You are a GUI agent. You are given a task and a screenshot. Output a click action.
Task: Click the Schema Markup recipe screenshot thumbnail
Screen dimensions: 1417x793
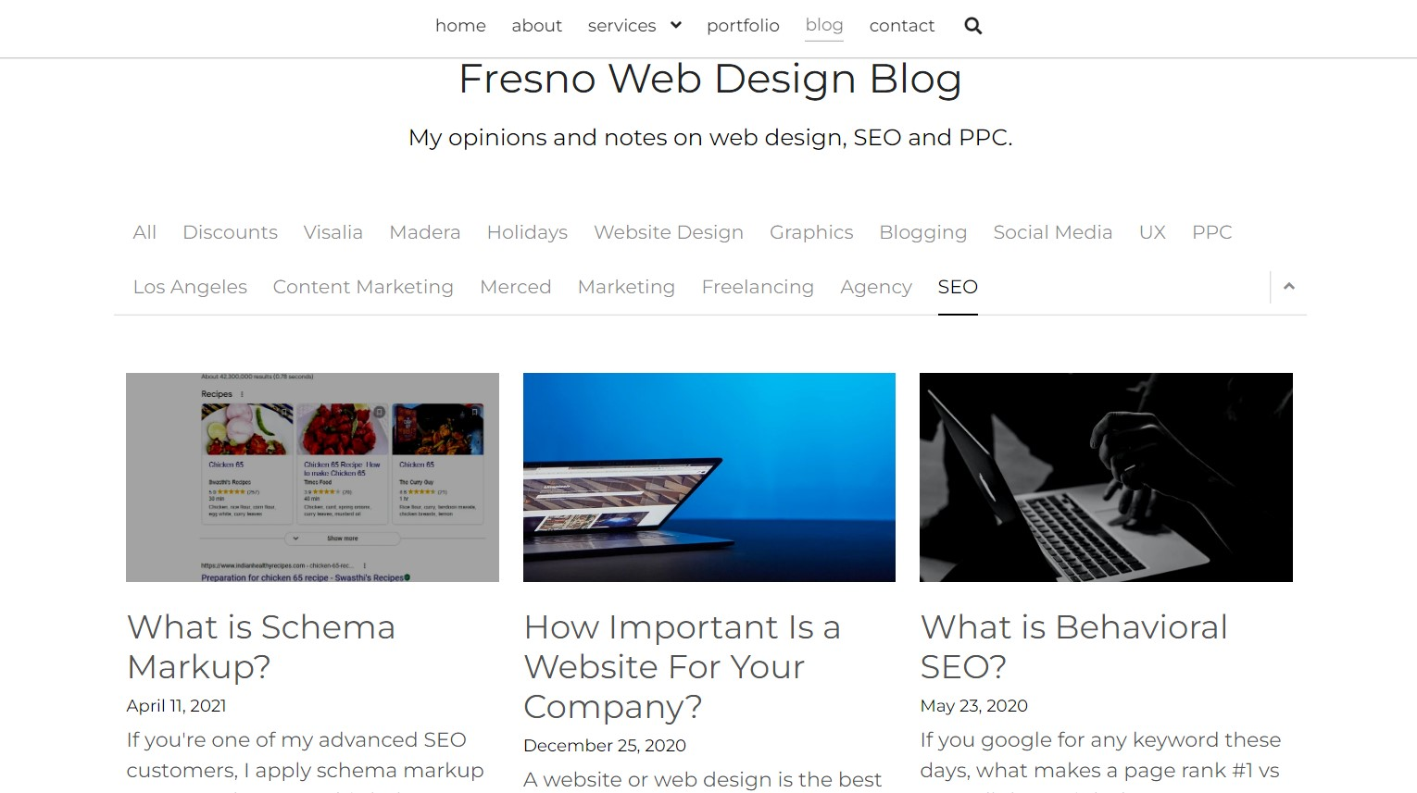pyautogui.click(x=312, y=477)
